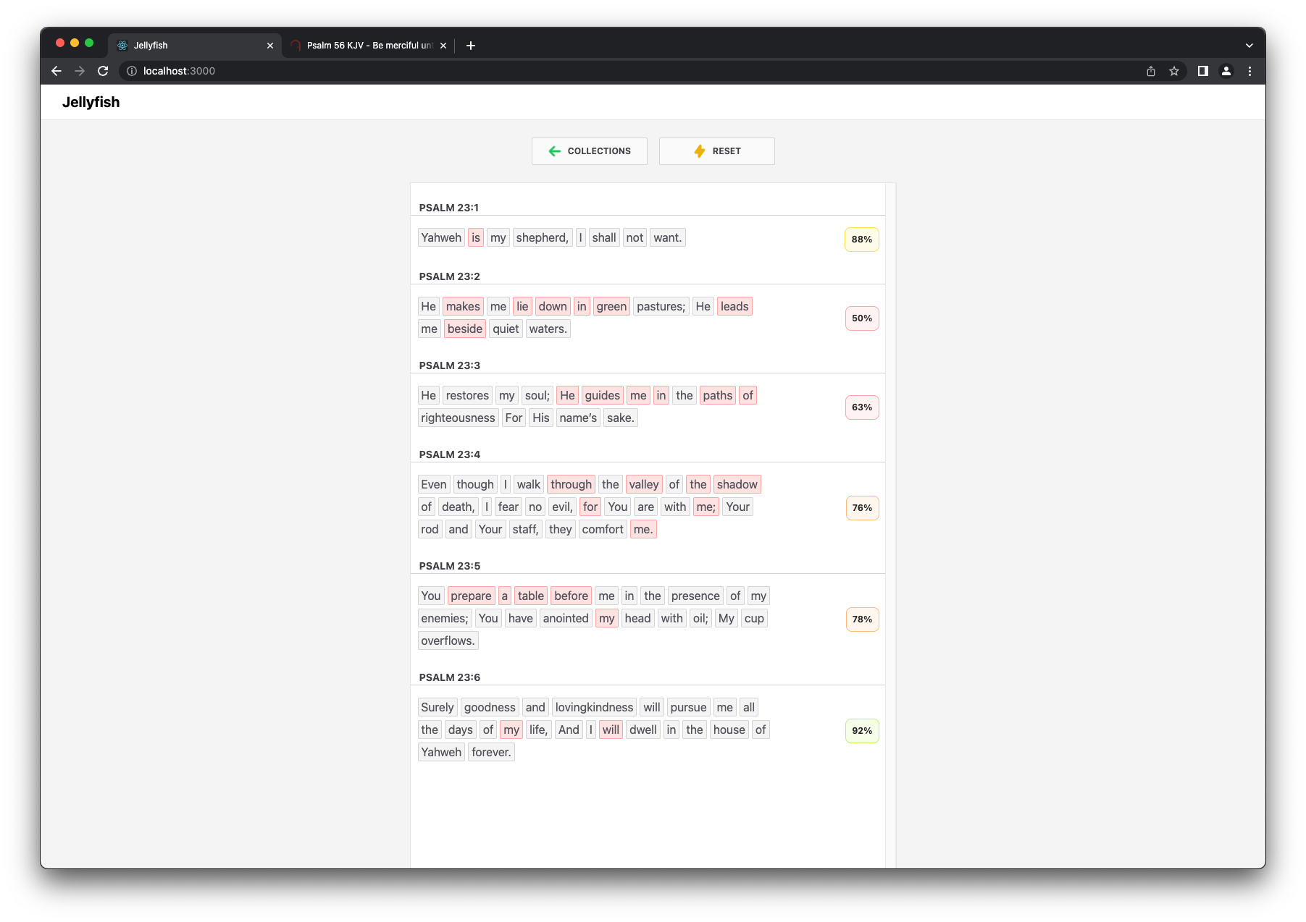1306x922 pixels.
Task: Click the 50% score badge
Action: pos(861,318)
